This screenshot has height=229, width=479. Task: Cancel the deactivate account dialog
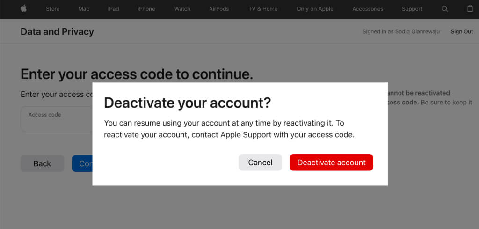click(x=260, y=163)
